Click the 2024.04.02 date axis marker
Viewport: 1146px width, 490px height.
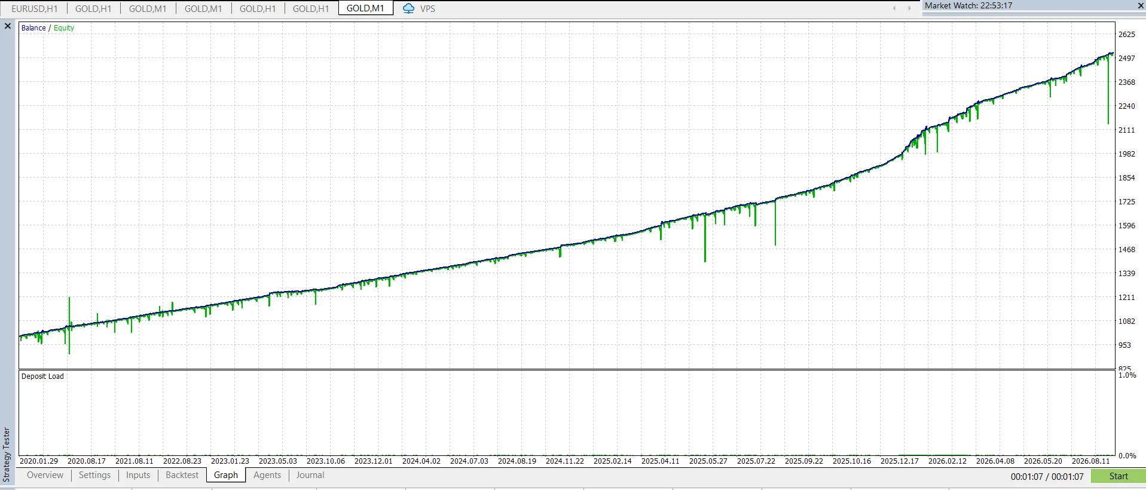tap(421, 461)
